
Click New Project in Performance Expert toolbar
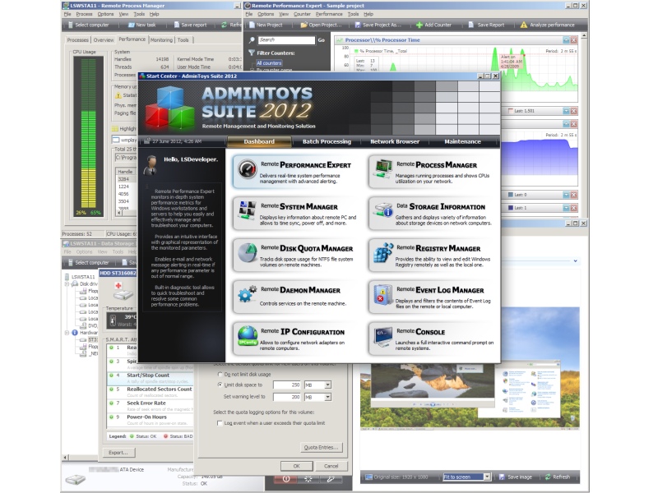coord(266,25)
